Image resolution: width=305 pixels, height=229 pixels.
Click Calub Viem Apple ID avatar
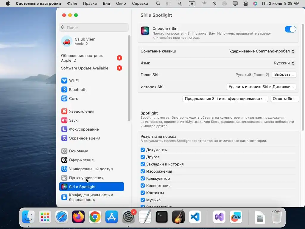point(67,41)
